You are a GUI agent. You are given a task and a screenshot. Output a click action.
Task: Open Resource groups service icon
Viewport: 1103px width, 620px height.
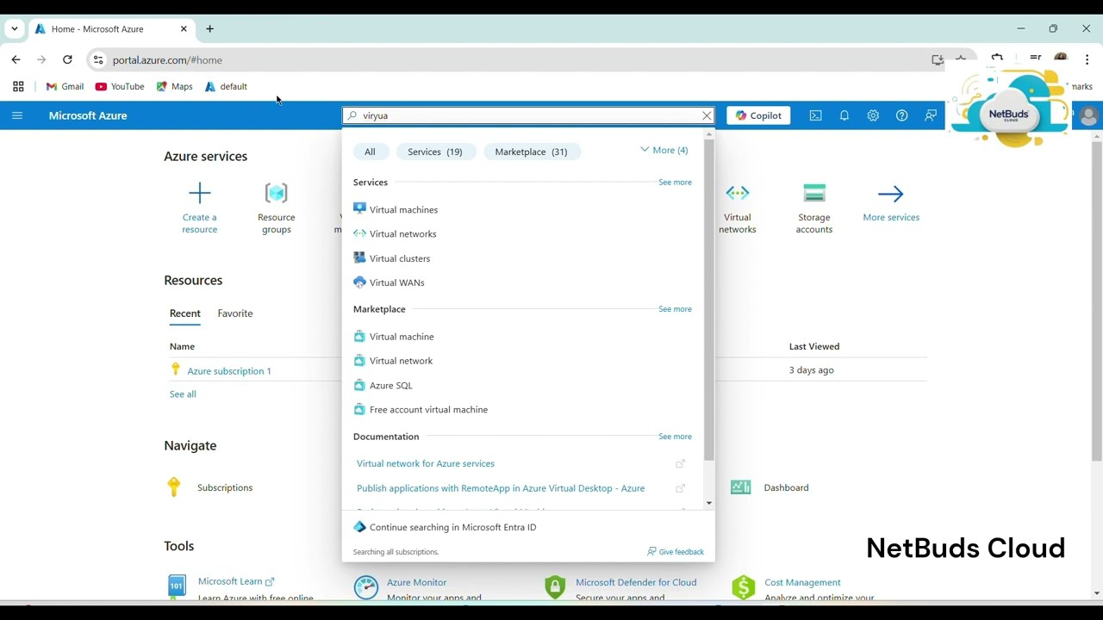click(x=276, y=193)
